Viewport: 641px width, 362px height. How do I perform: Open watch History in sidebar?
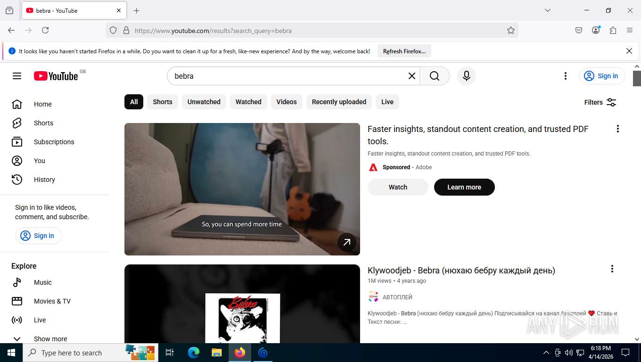(x=55, y=180)
